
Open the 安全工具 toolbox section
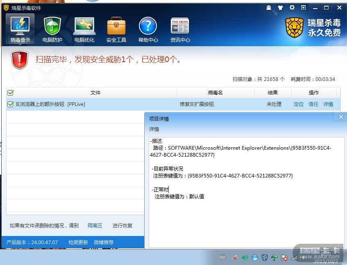pos(116,29)
